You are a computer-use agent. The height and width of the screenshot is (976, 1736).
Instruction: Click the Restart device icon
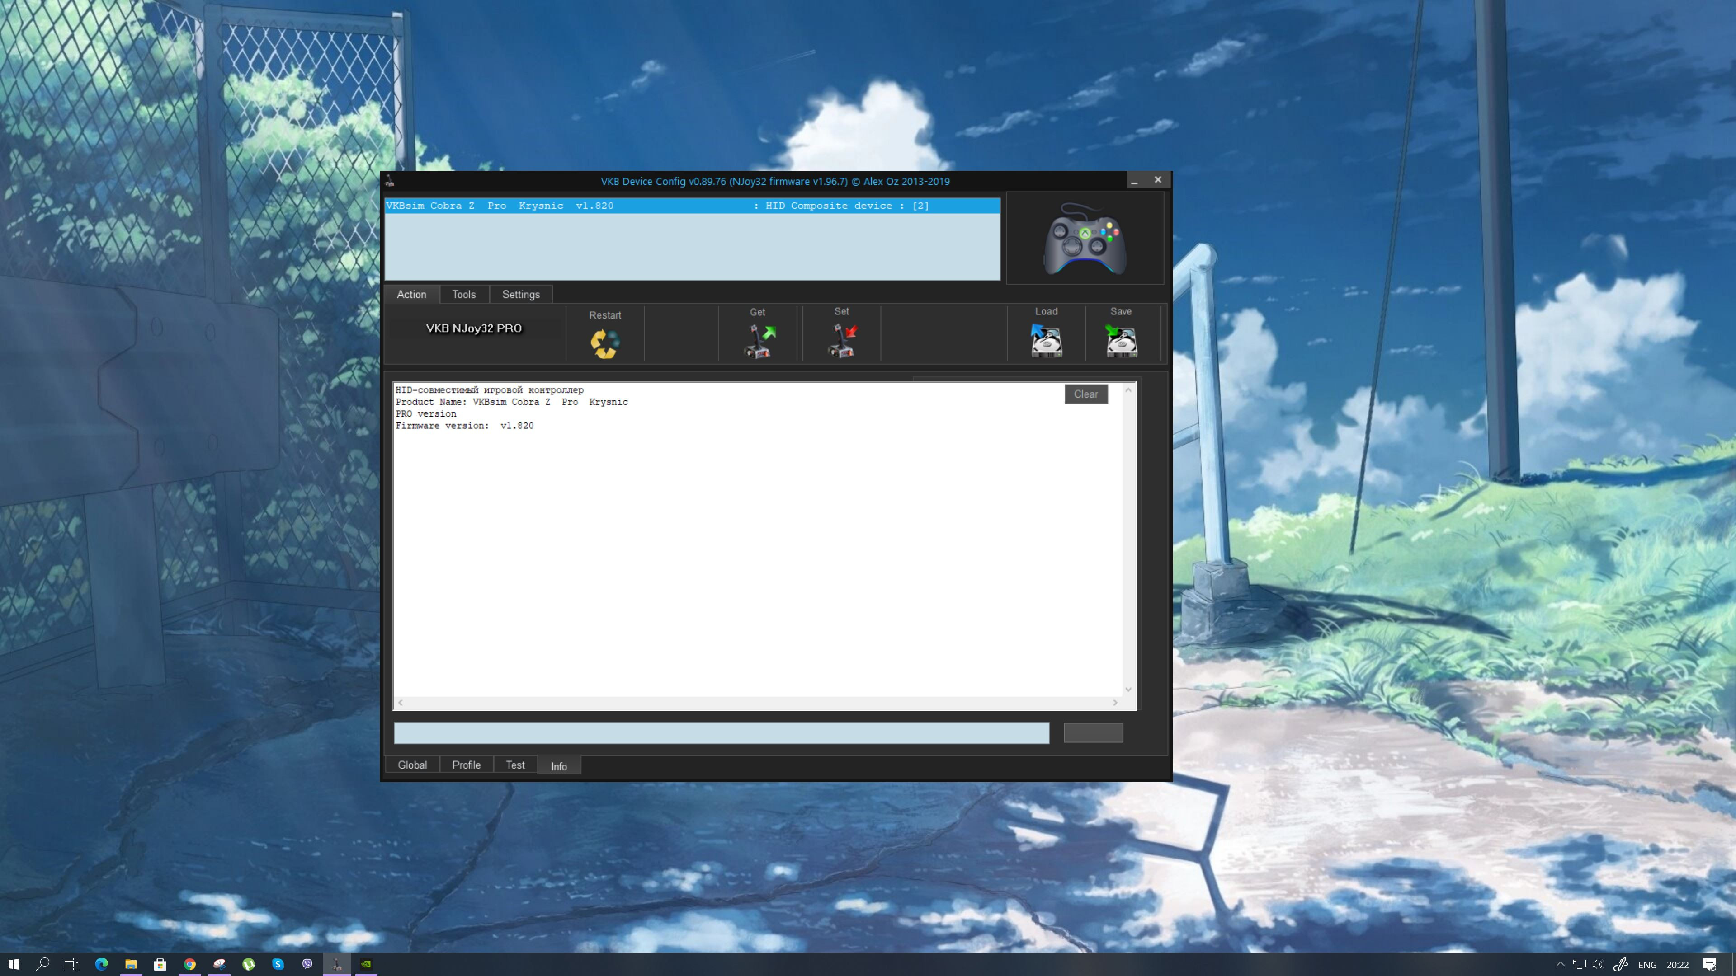pyautogui.click(x=604, y=343)
